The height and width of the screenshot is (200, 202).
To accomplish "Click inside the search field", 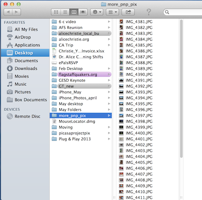I will coord(183,12).
